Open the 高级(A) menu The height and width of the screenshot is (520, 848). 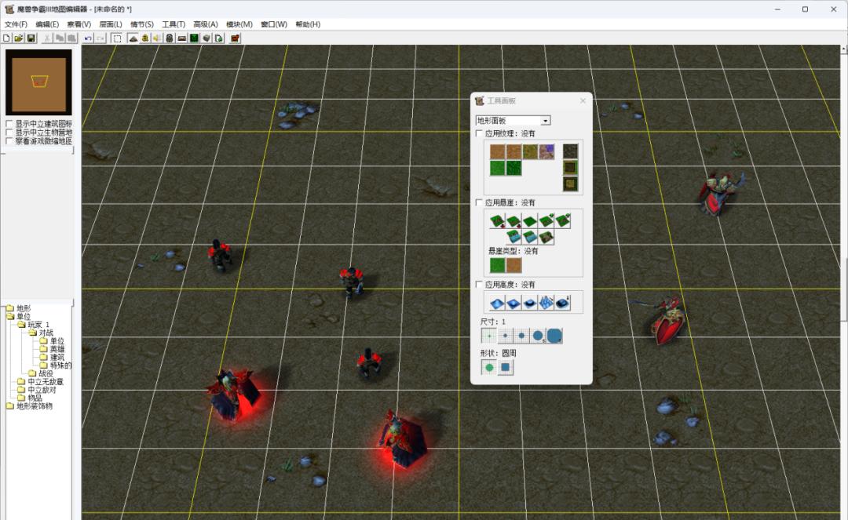[x=206, y=24]
